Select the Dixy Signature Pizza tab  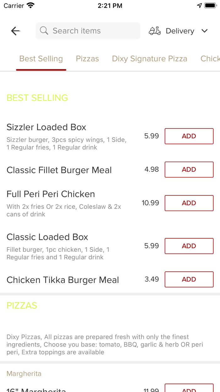pyautogui.click(x=150, y=59)
